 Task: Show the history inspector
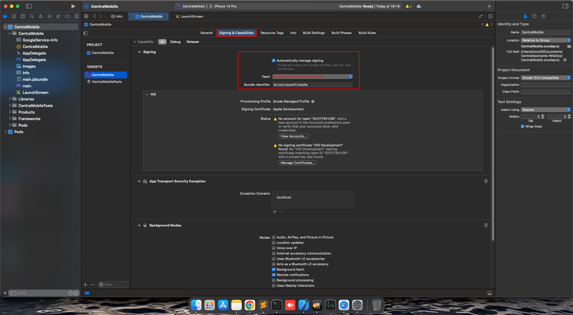click(x=534, y=16)
